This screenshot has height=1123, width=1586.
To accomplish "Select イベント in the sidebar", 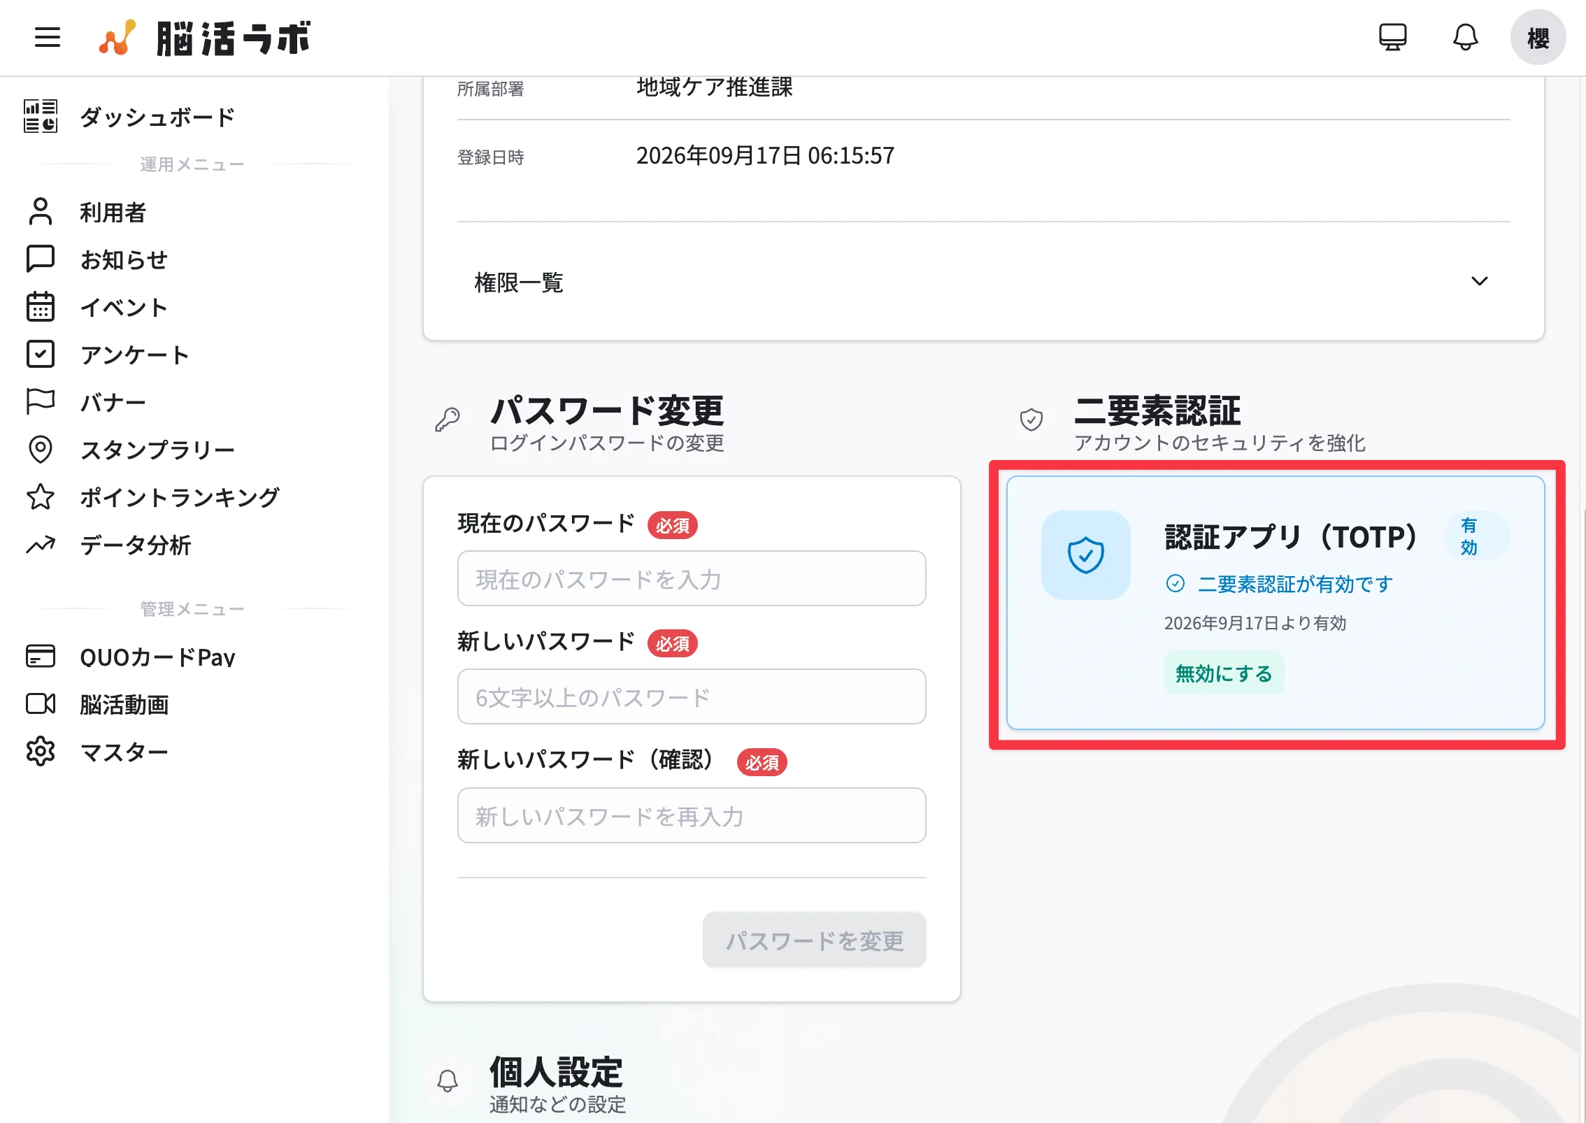I will 124,306.
